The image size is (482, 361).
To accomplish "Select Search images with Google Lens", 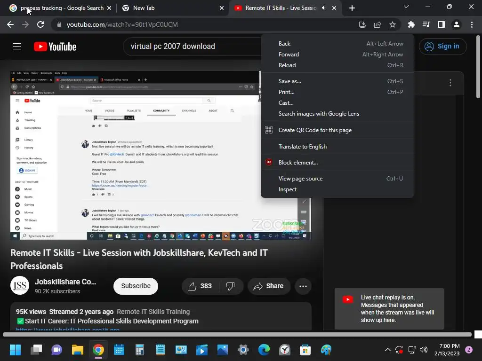I will point(337,114).
